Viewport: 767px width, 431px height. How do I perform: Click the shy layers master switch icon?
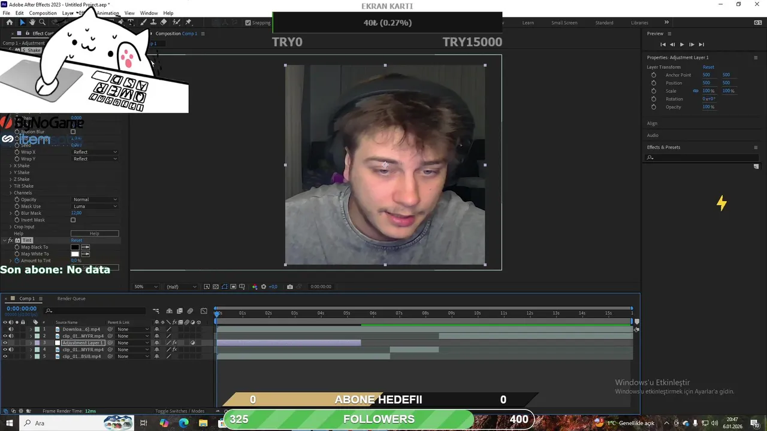(170, 311)
